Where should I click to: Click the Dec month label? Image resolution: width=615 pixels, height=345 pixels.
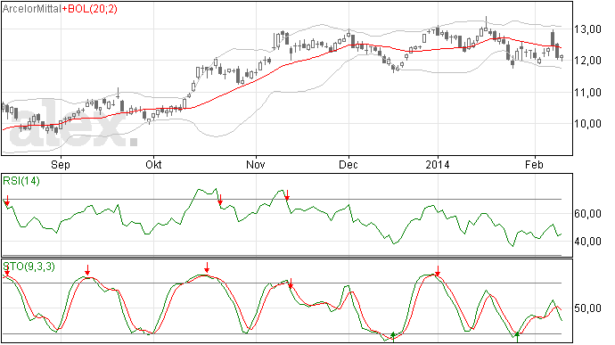(348, 164)
